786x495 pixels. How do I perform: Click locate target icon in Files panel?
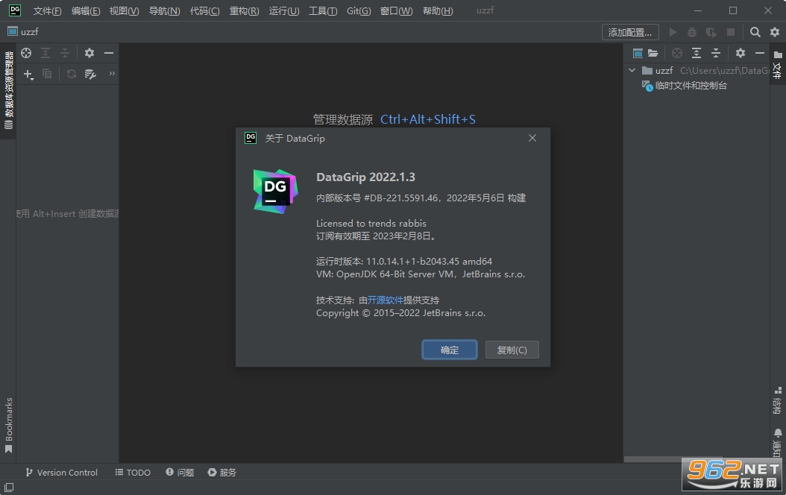point(676,53)
